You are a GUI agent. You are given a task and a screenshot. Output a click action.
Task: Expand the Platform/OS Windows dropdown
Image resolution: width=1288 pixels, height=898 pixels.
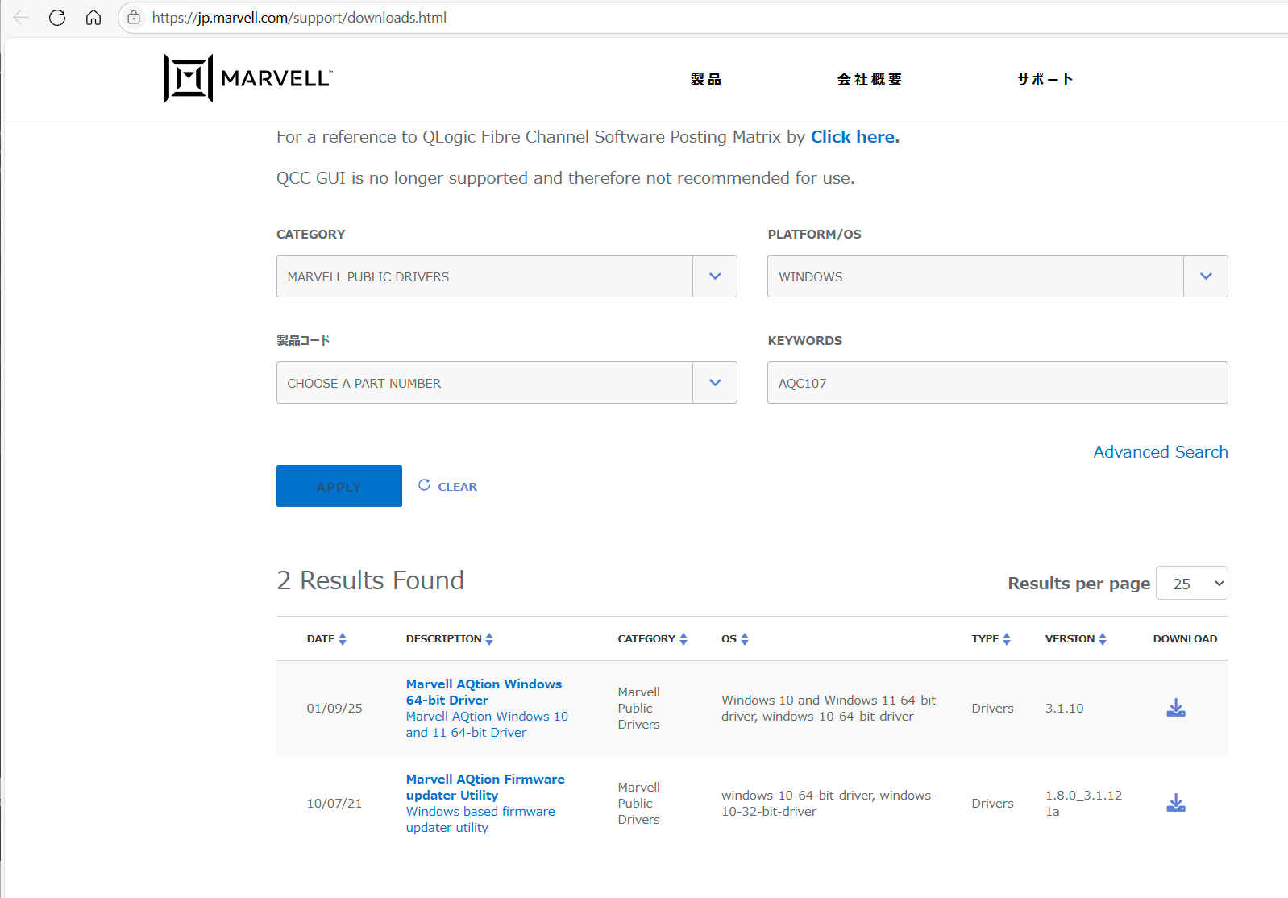(x=997, y=276)
